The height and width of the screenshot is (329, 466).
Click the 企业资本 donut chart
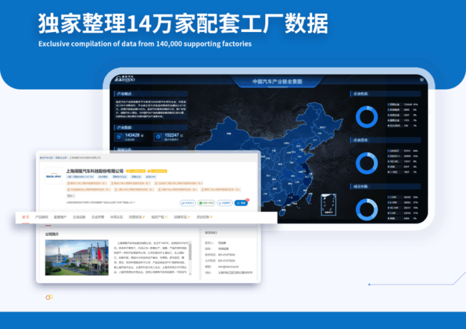[x=366, y=163]
